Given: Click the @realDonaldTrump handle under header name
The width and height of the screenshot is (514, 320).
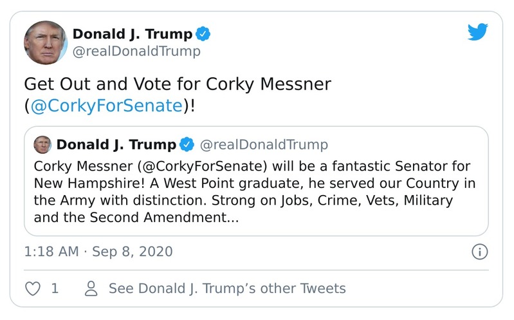Looking at the screenshot, I should (136, 52).
